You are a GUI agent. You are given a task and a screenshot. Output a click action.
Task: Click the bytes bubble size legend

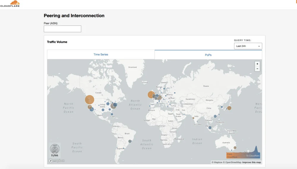tap(55, 150)
